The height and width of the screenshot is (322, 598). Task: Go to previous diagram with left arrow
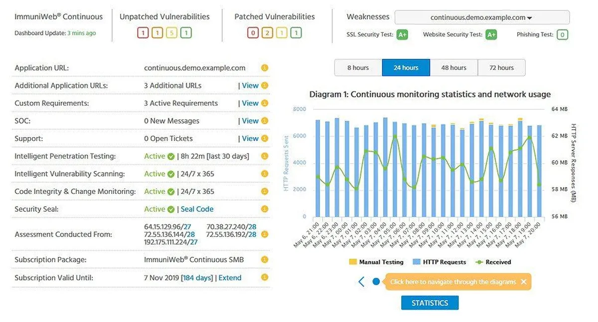361,282
